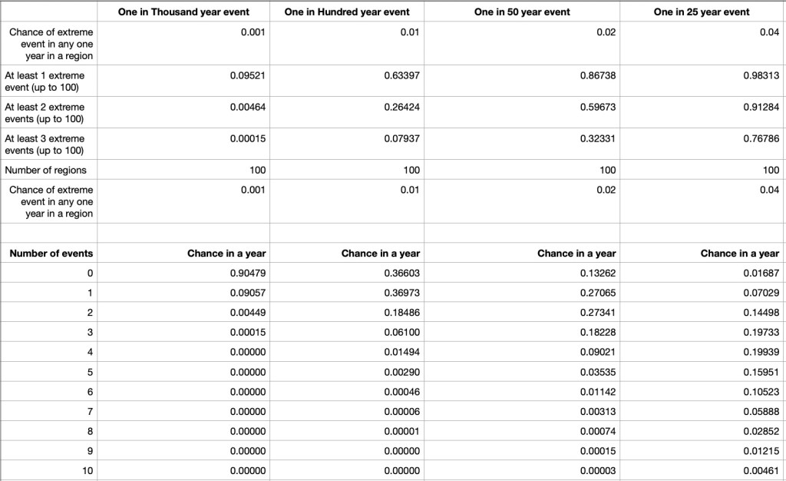Click the "At least 1 extreme event" row label
Image resolution: width=786 pixels, height=481 pixels.
(x=45, y=81)
